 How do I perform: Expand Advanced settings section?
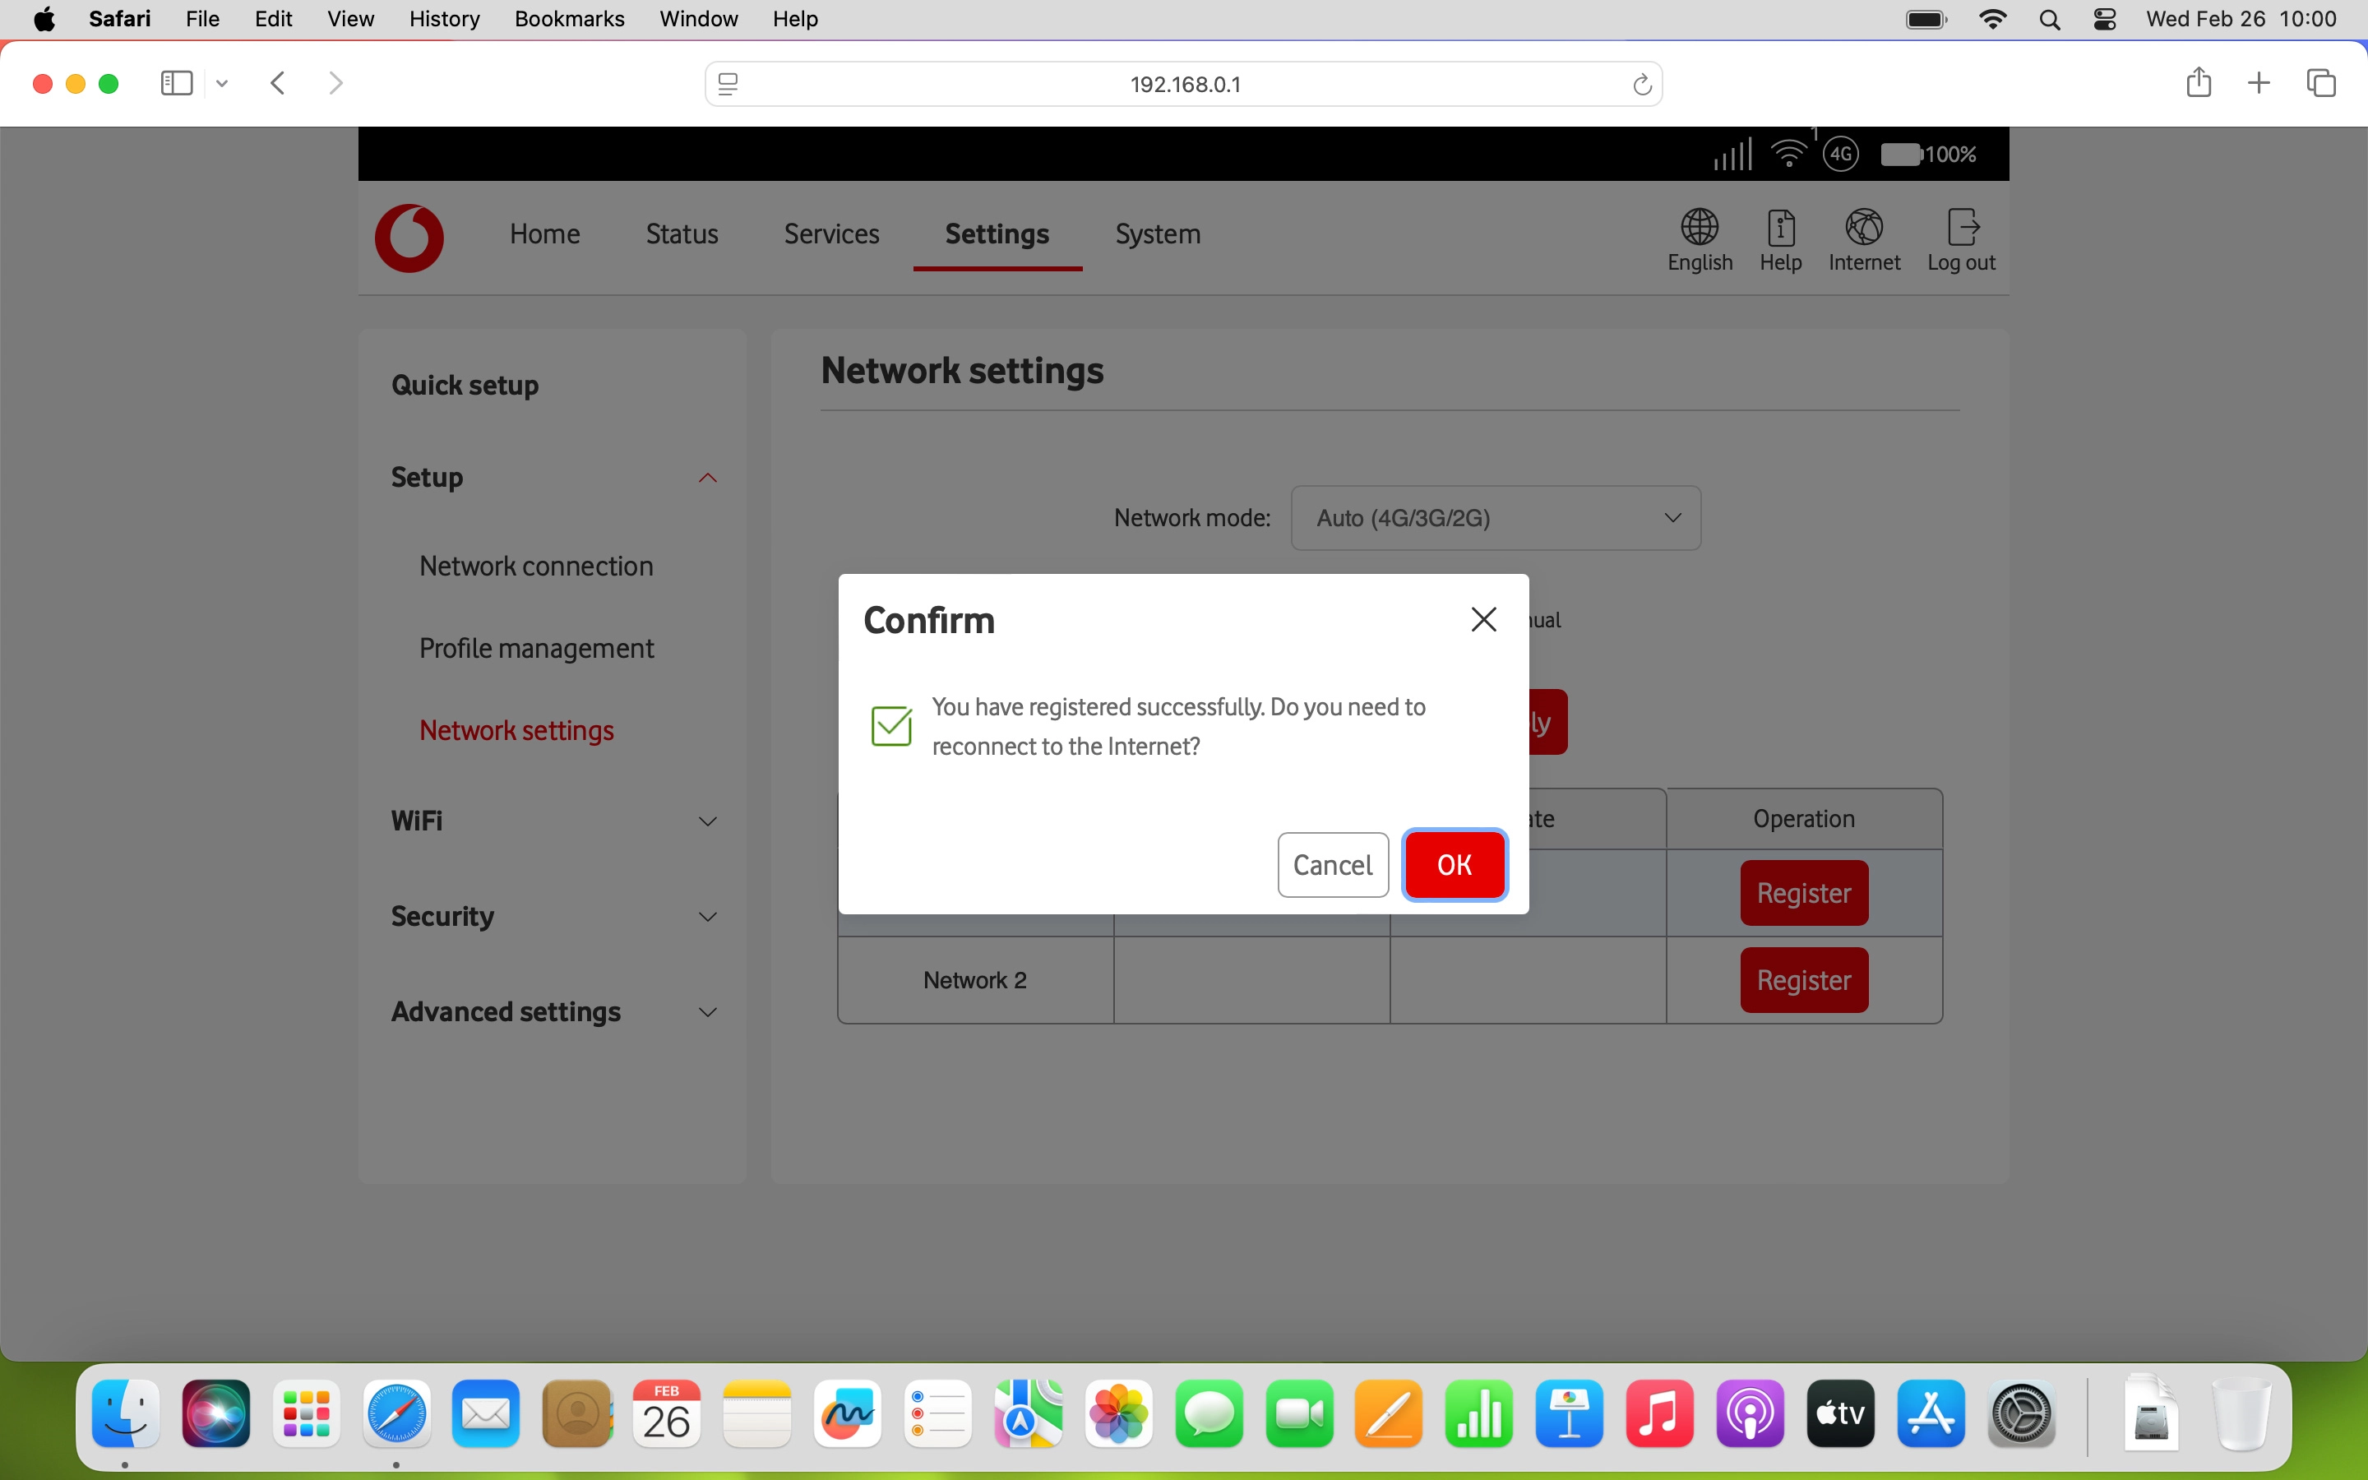[707, 1012]
